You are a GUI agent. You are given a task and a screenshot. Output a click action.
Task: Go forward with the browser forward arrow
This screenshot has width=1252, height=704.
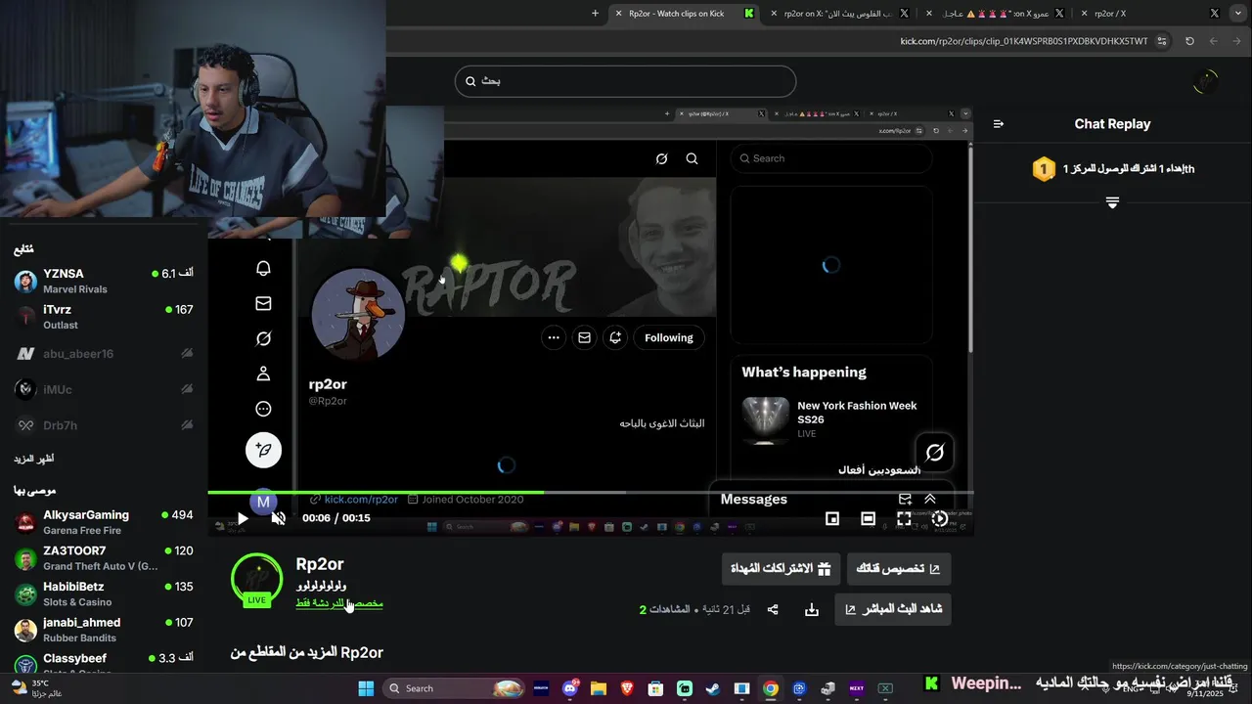(x=1214, y=41)
